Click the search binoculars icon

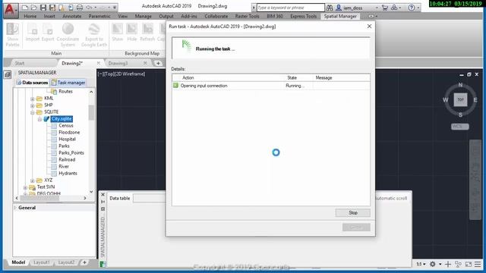click(x=330, y=8)
